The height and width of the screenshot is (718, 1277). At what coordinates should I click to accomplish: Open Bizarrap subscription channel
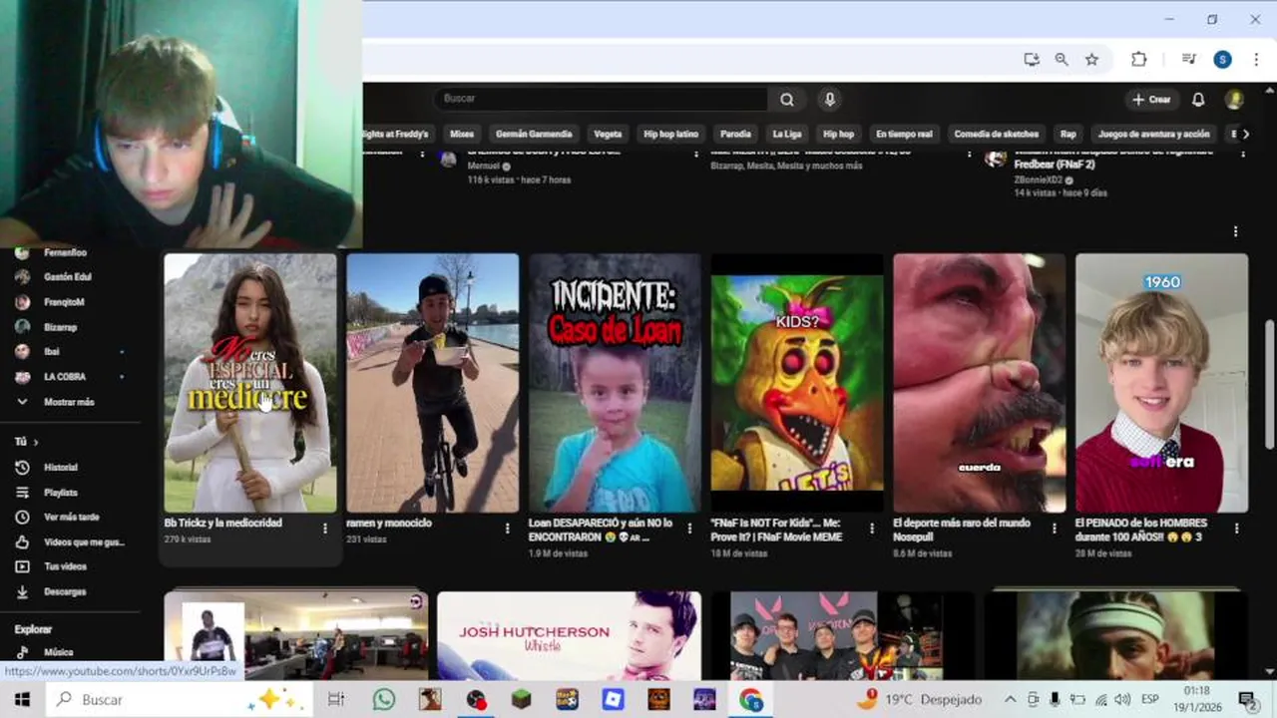click(61, 327)
